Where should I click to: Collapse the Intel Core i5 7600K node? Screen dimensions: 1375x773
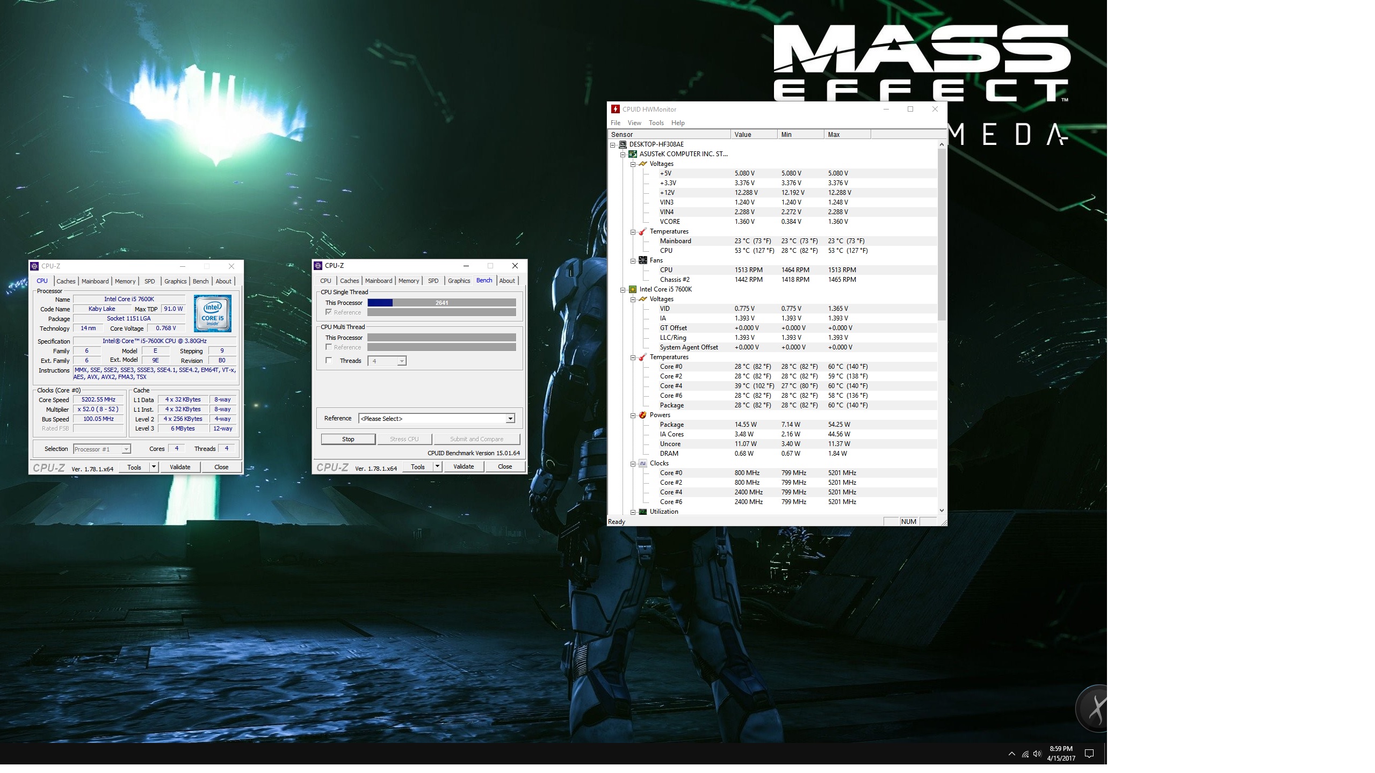623,290
